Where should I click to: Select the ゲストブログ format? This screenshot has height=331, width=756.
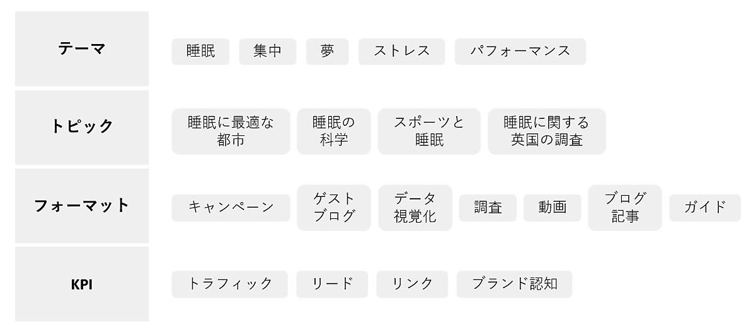pyautogui.click(x=334, y=208)
